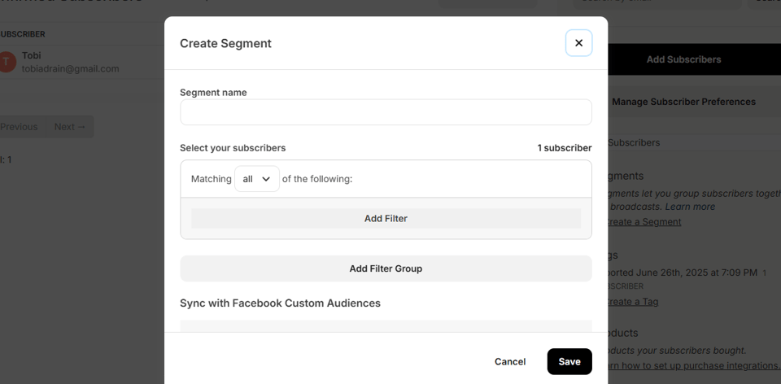Image resolution: width=781 pixels, height=384 pixels.
Task: Click the email tobiadrain@gmail.com
Action: [70, 68]
